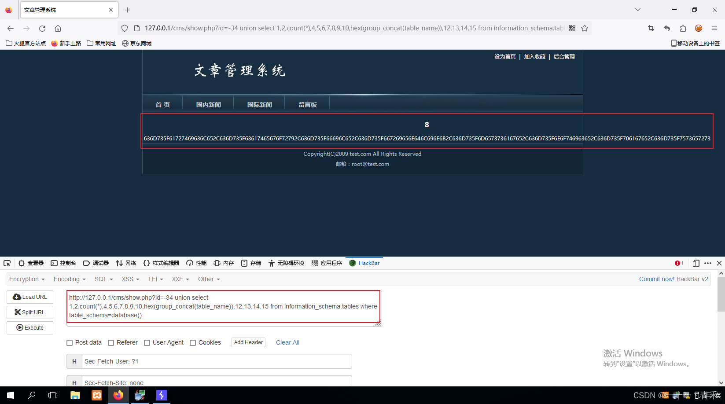Screen dimensions: 725x404
Task: Expand the XSS dropdown
Action: pos(130,279)
